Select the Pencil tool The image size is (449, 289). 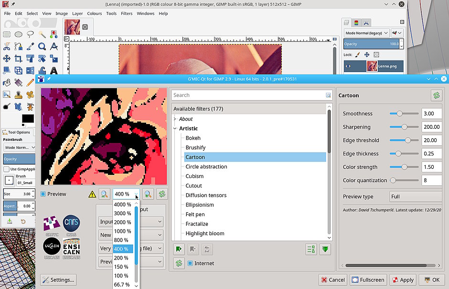click(30, 83)
